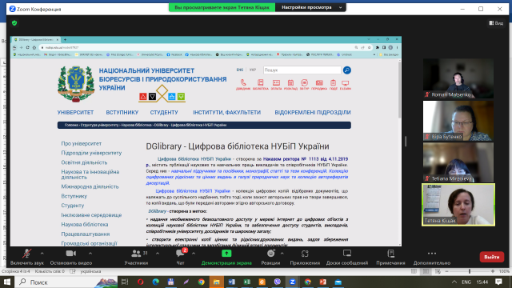The image size is (512, 288).
Task: Click the browser home button
Action: 34,48
